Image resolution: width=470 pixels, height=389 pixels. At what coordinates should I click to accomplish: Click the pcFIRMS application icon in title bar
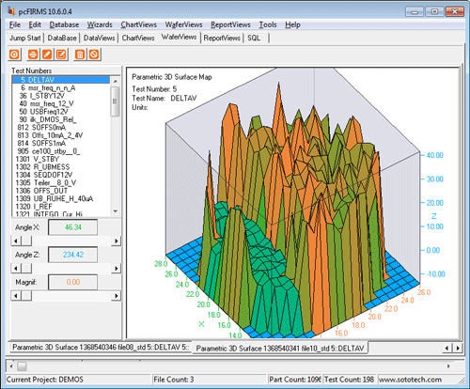tap(11, 11)
